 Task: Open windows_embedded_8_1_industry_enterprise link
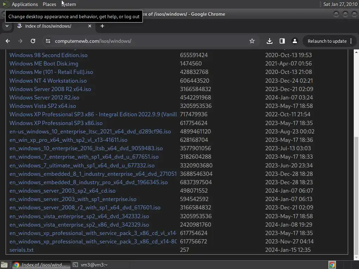[x=93, y=174]
